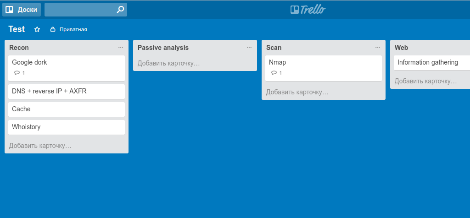Click the search input field
The image size is (470, 218).
(80, 10)
